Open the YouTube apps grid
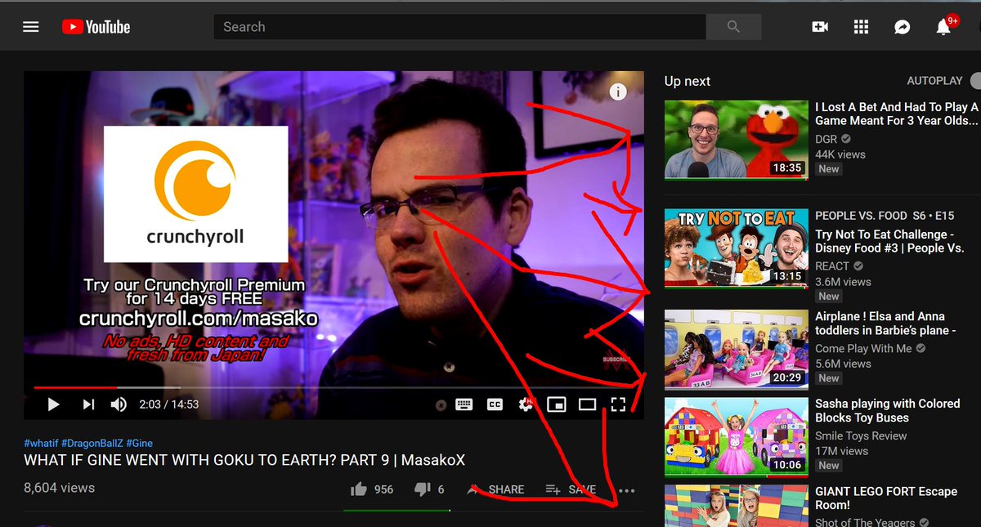Viewport: 981px width, 527px height. 861,27
